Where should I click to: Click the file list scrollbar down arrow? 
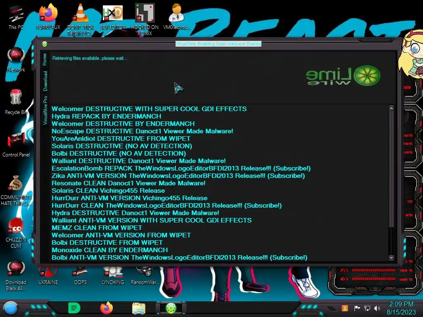(x=392, y=258)
